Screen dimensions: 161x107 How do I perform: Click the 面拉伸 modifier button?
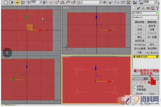[152, 26]
